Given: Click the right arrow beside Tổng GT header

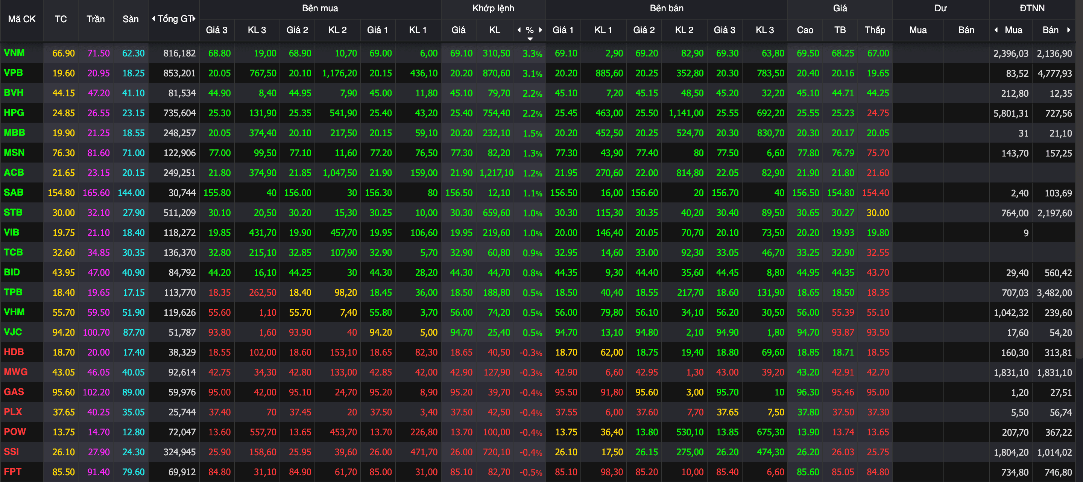Looking at the screenshot, I should pos(194,18).
